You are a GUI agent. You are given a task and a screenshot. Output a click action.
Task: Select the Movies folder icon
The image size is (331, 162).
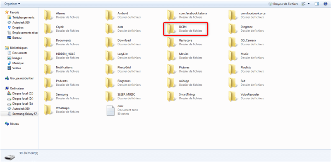(x=171, y=56)
